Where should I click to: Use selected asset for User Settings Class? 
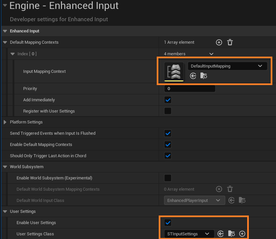pos(221,234)
